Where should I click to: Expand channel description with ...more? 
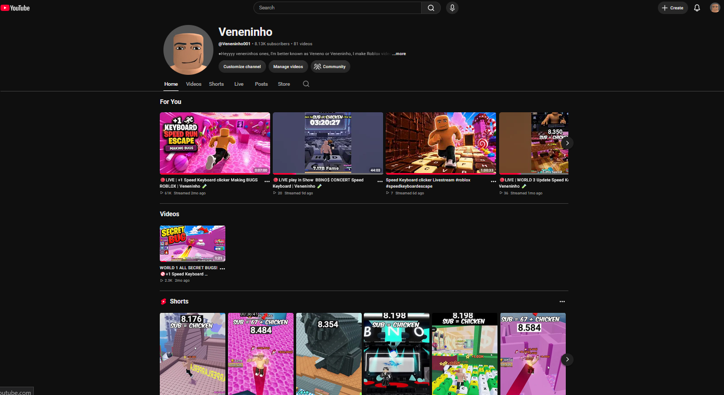399,54
